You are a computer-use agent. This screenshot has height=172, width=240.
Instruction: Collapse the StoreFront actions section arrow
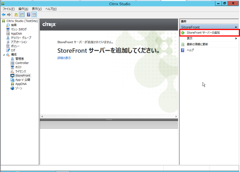pyautogui.click(x=236, y=27)
